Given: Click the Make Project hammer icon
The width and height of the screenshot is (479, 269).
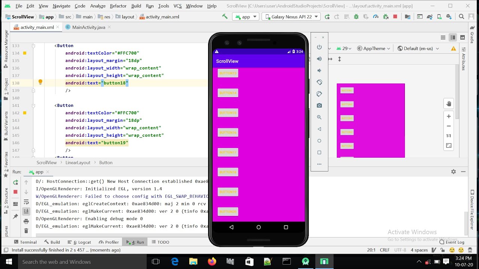Looking at the screenshot, I should [225, 16].
